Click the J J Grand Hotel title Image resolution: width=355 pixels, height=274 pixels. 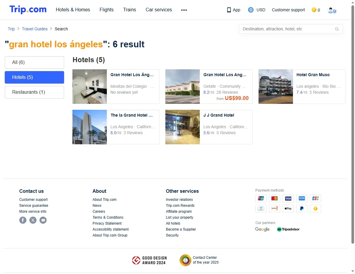(x=219, y=115)
